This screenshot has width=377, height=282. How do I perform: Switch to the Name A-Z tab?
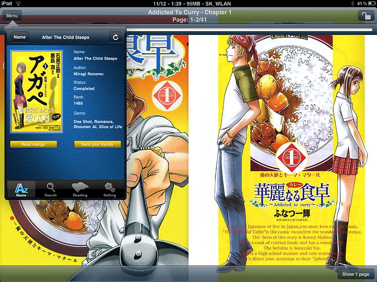21,190
